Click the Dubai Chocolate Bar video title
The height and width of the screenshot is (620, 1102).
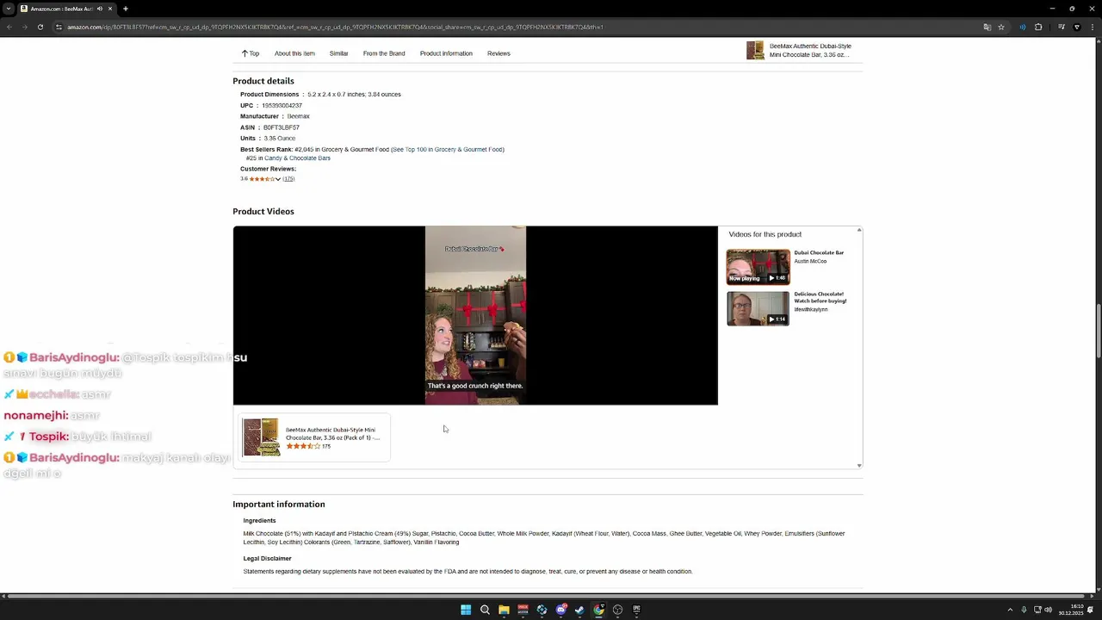point(819,253)
